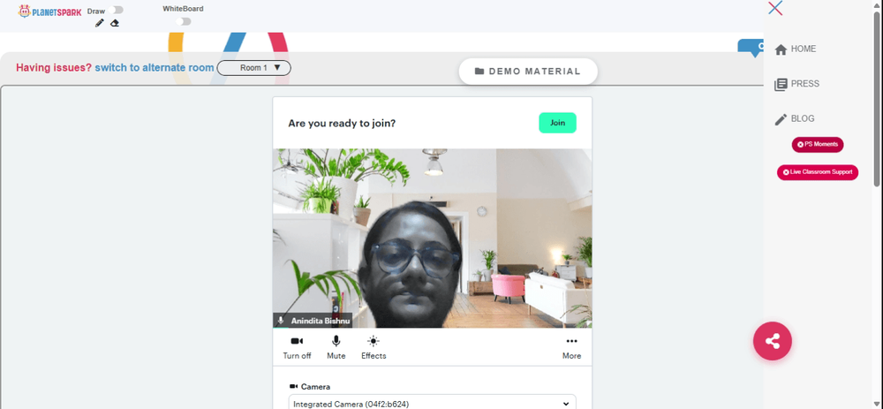Close the side menu with X
883x409 pixels.
coord(775,8)
